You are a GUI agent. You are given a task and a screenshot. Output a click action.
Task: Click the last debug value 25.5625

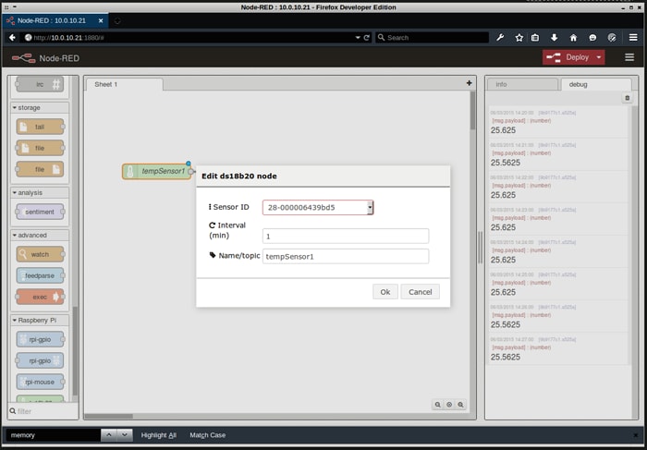point(505,357)
